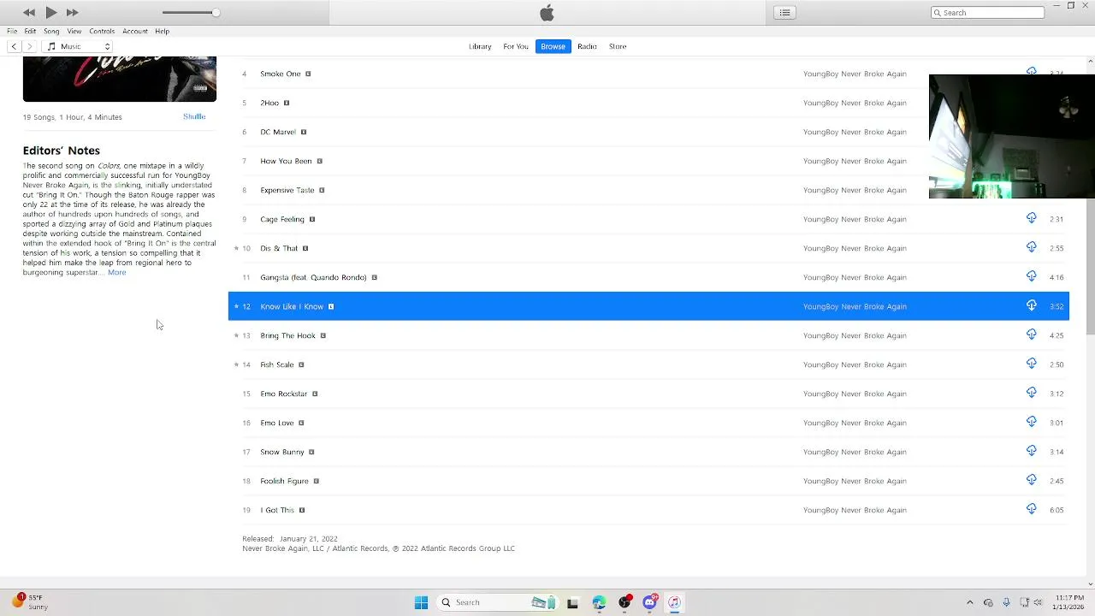
Task: Open the weather widget showing 55°F
Action: point(30,602)
